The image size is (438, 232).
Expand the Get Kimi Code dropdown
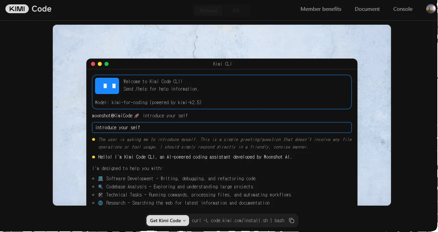tap(168, 221)
